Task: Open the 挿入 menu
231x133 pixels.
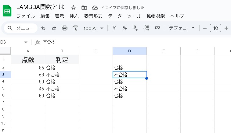Action: tap(74, 16)
